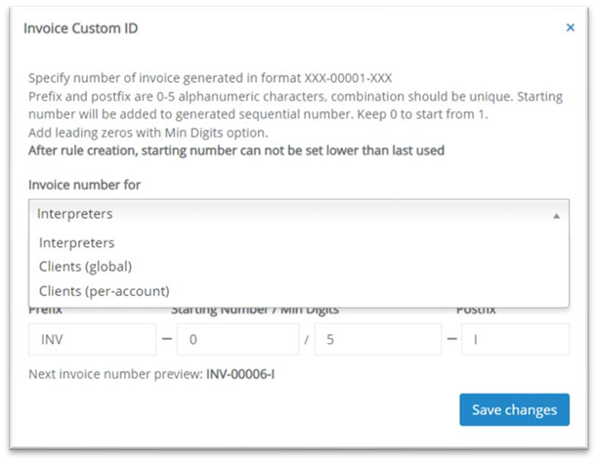Close the Invoice Custom ID dialog
This screenshot has width=598, height=462.
click(571, 28)
